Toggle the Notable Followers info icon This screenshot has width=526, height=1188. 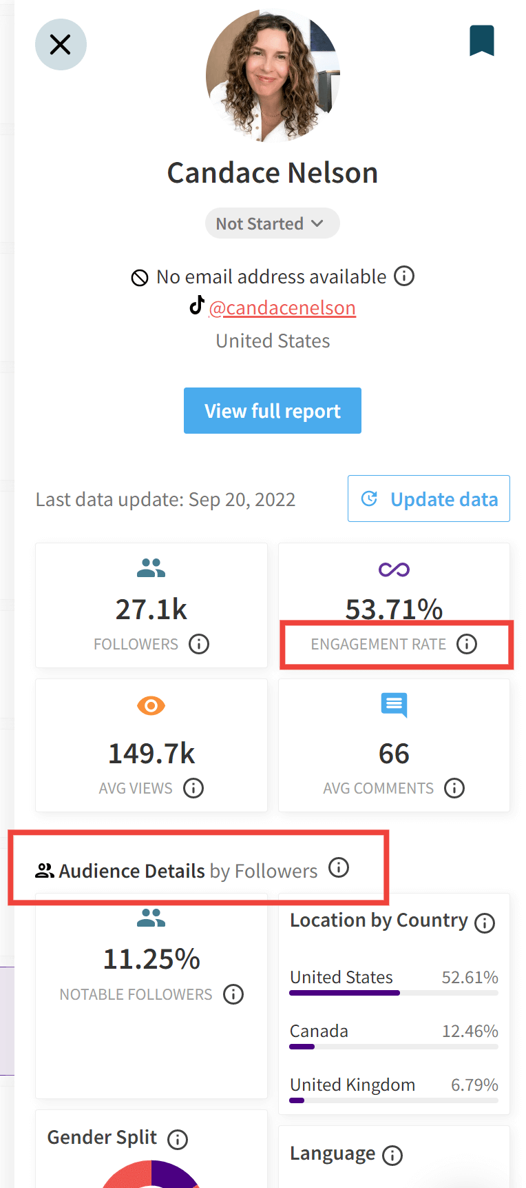[x=233, y=994]
